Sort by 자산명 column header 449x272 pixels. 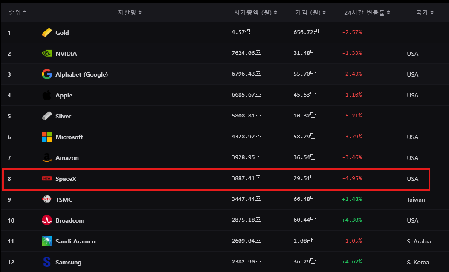tap(130, 12)
